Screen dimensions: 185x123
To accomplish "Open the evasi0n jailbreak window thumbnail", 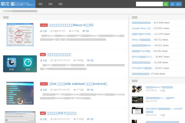I will coord(20,117).
